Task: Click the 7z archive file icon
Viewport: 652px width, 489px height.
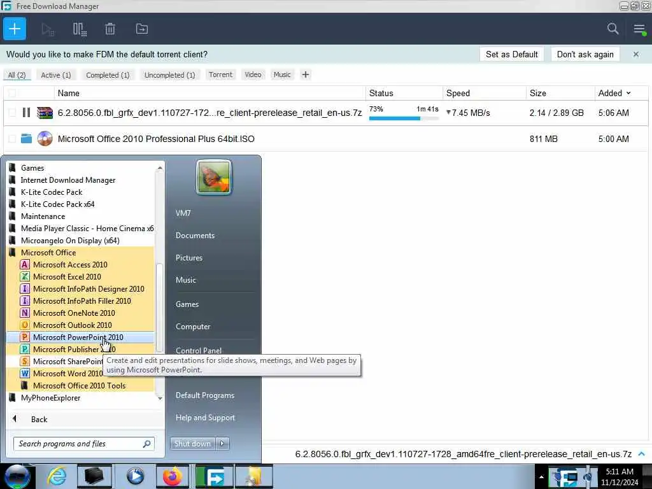Action: click(x=45, y=113)
